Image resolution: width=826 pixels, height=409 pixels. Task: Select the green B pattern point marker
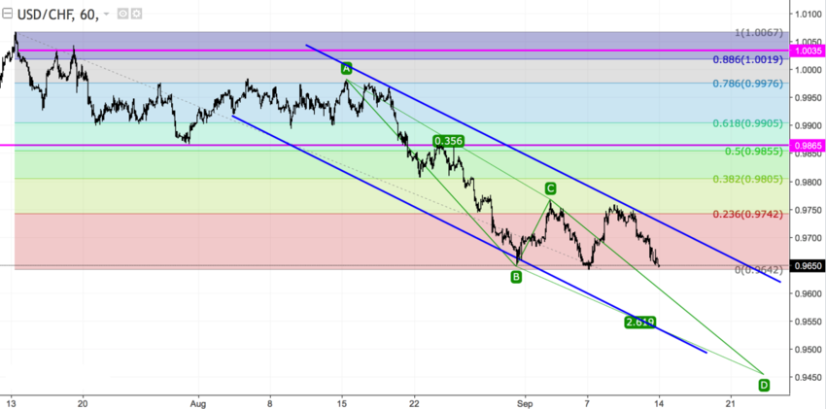pos(516,277)
